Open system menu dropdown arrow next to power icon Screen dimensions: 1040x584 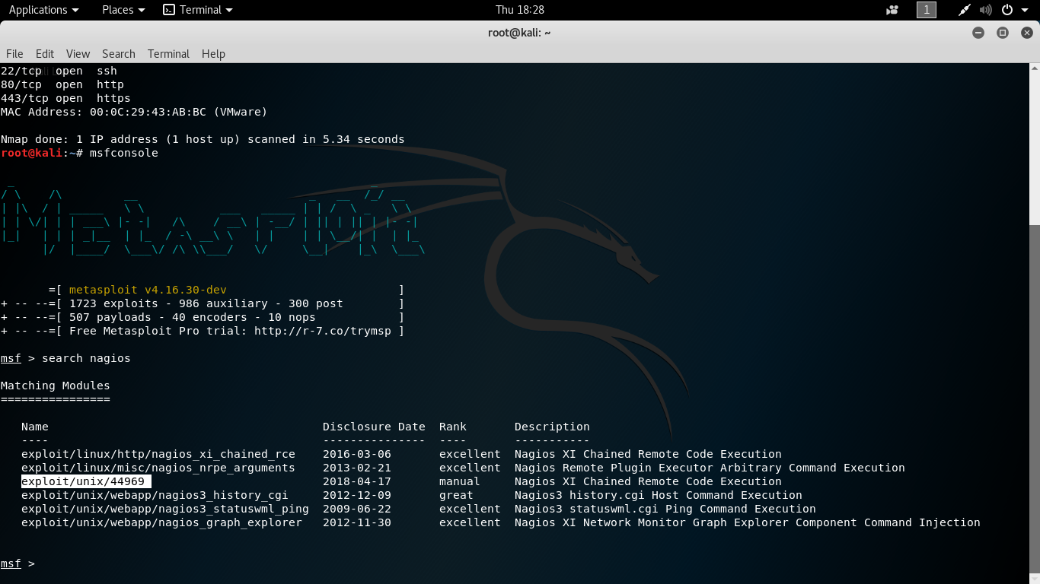tap(1024, 10)
